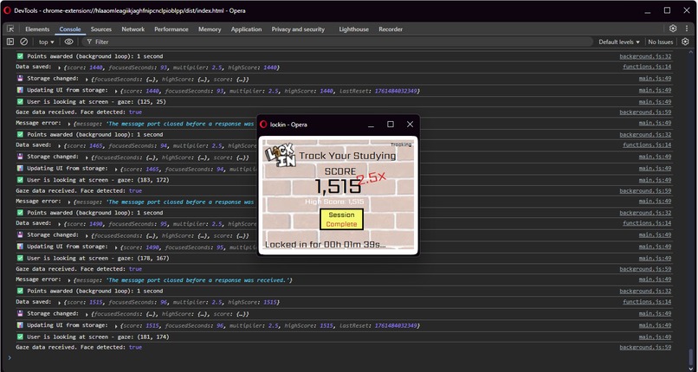
Task: Click the Session Complete button in popup
Action: click(341, 219)
